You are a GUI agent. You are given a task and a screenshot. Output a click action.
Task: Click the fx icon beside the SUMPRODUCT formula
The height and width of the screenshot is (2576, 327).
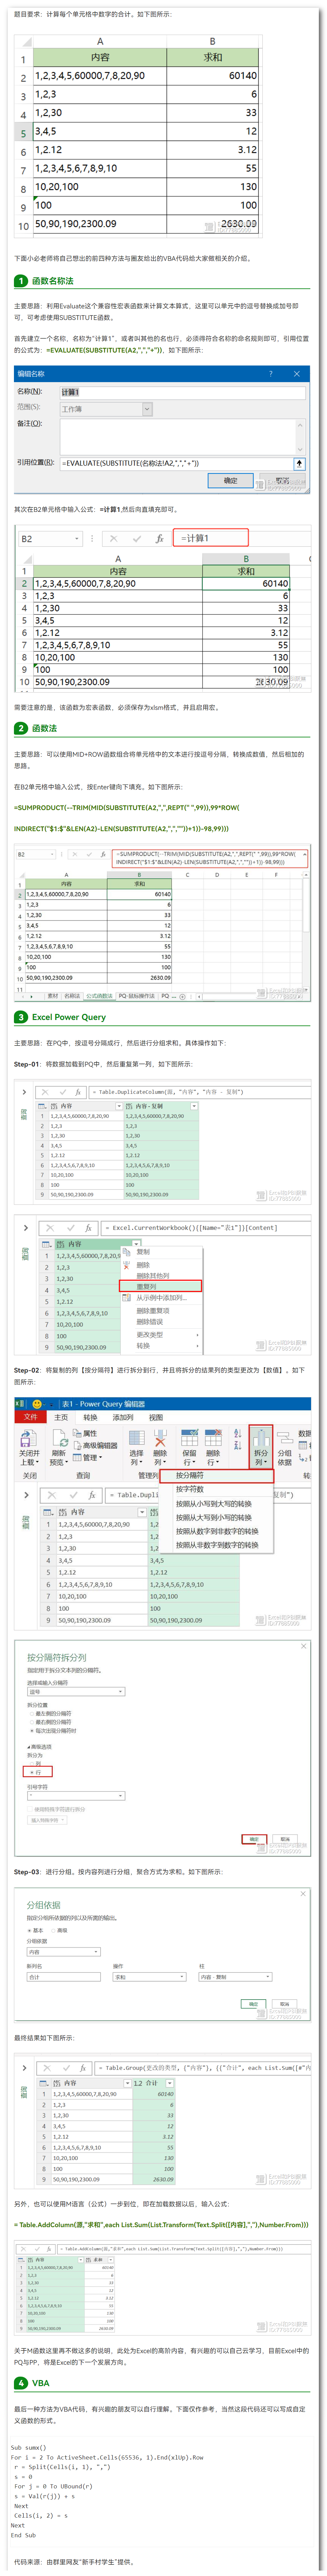(x=103, y=855)
